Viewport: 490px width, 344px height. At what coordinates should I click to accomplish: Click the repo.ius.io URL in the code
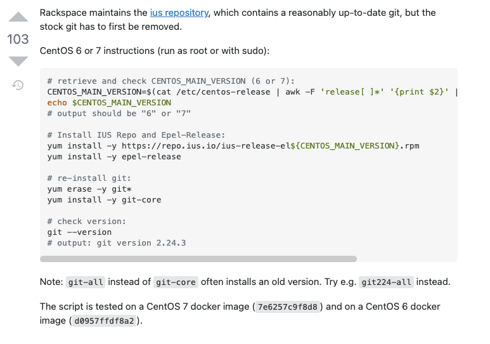point(270,146)
